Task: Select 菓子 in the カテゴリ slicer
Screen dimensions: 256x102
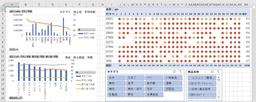Action: 135,83
